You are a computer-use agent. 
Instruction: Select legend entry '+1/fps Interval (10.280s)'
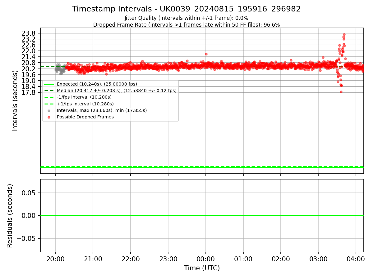tap(85, 104)
